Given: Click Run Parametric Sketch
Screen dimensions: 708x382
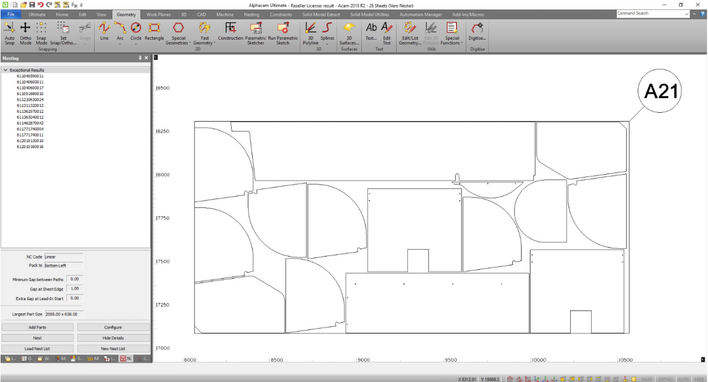Looking at the screenshot, I should pos(283,33).
